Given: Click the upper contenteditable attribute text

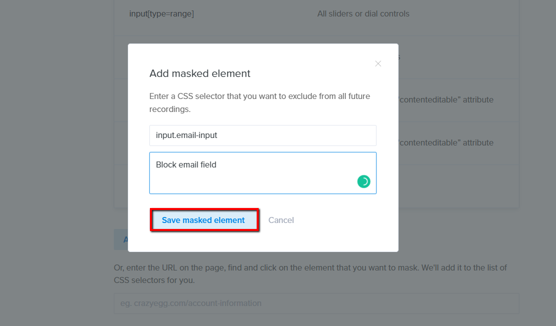Looking at the screenshot, I should [446, 99].
